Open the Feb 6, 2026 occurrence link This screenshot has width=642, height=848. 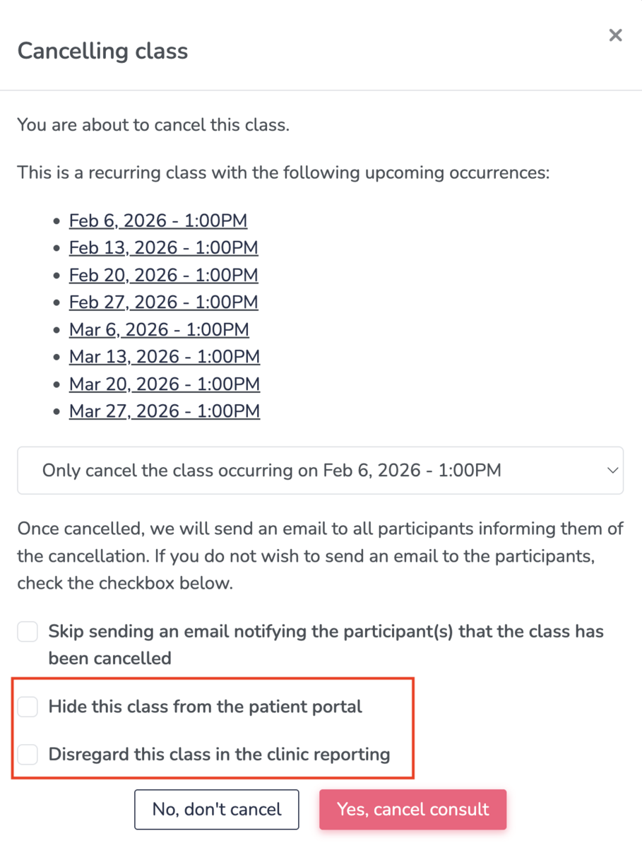[x=157, y=220]
